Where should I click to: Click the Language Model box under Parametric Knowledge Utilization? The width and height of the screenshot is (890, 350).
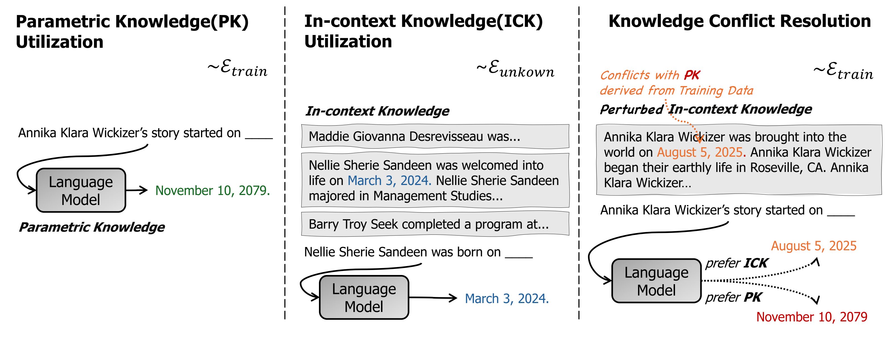[x=81, y=191]
